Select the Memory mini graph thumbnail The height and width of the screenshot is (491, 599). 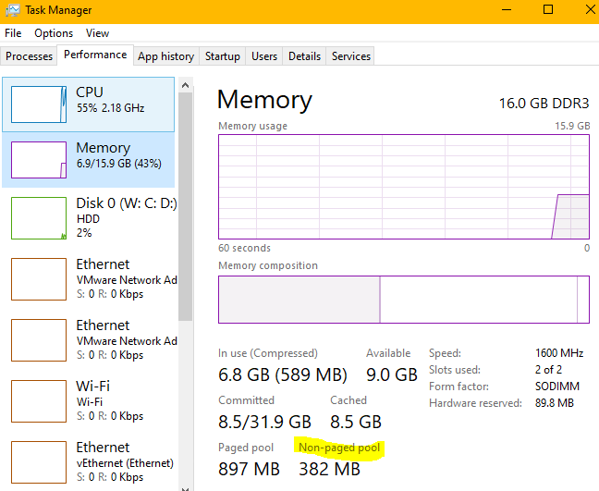click(x=39, y=159)
